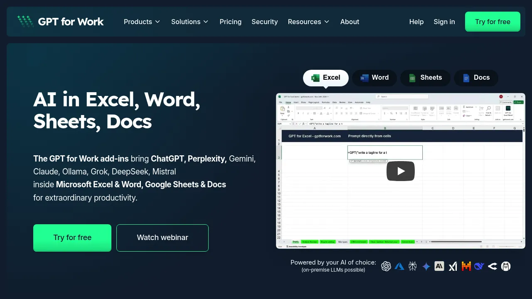Click the Anthropic logo icon

[x=439, y=266]
